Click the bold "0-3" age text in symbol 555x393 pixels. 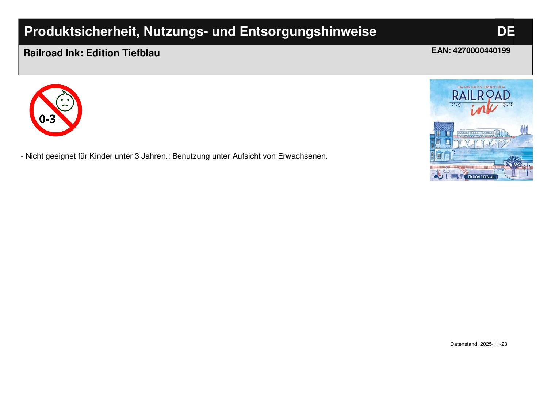tap(47, 119)
